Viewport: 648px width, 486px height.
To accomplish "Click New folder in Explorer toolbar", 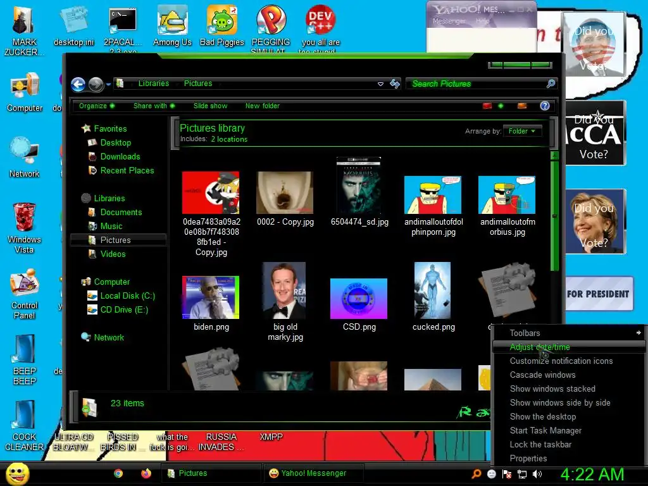I will (263, 106).
